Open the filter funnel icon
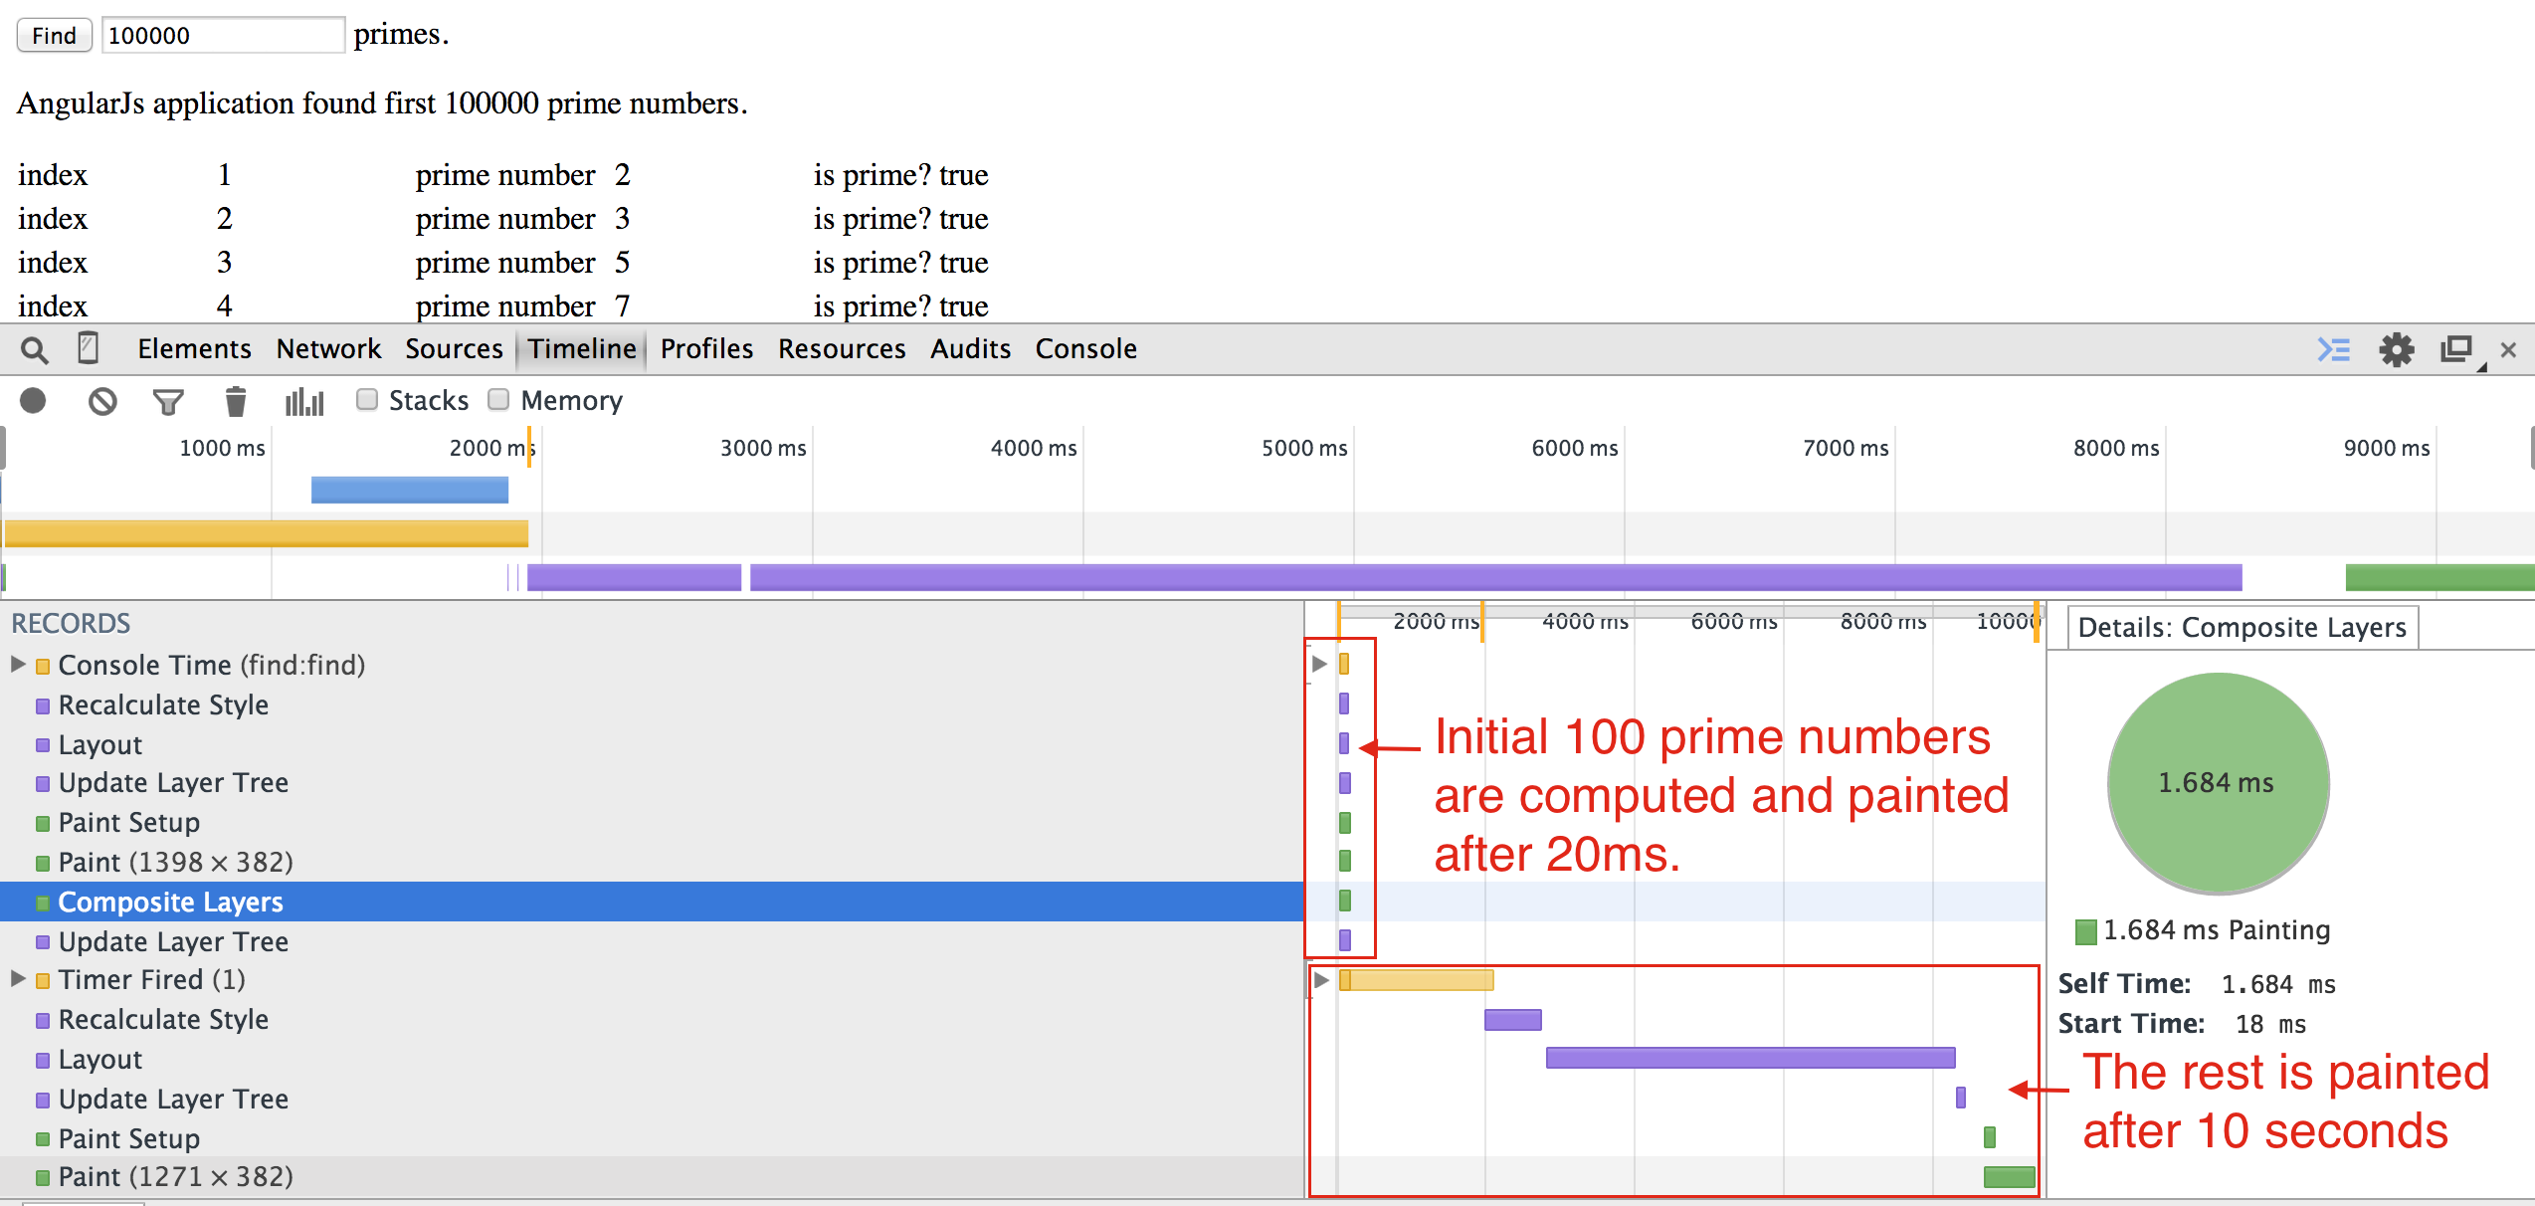Image resolution: width=2535 pixels, height=1206 pixels. (x=168, y=401)
